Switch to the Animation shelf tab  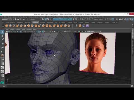20,22
